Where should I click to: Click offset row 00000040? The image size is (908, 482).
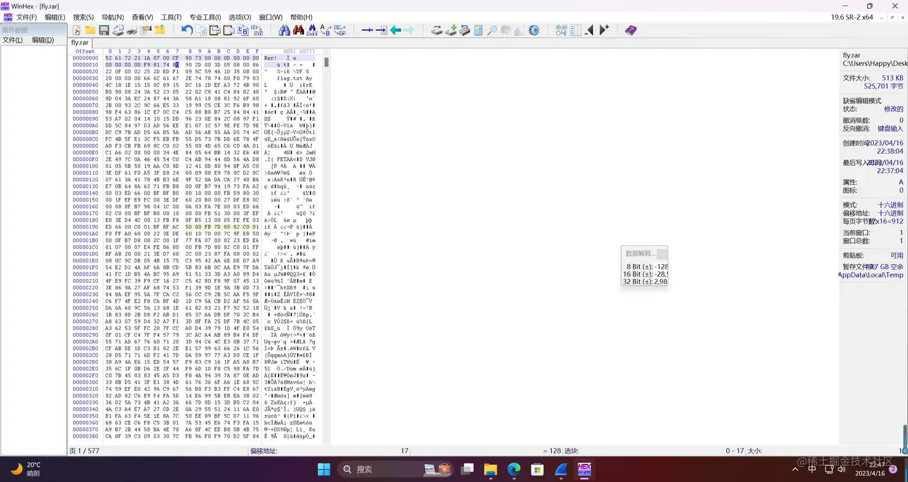[85, 85]
